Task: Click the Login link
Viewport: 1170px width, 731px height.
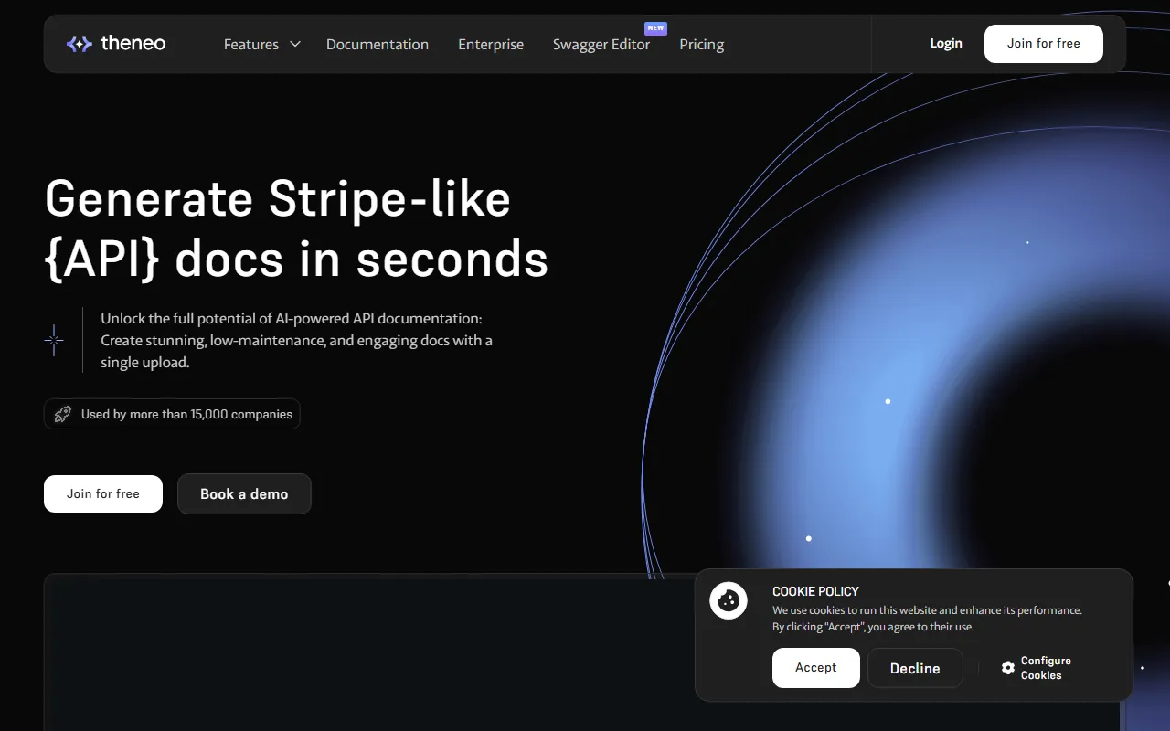Action: (x=945, y=43)
